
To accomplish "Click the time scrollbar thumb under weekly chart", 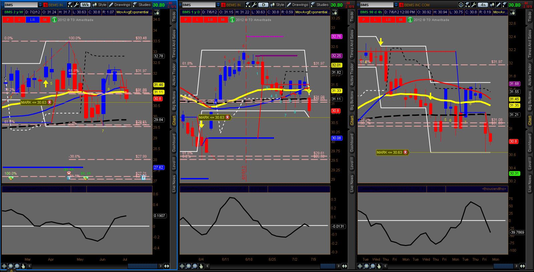I will click(x=143, y=266).
